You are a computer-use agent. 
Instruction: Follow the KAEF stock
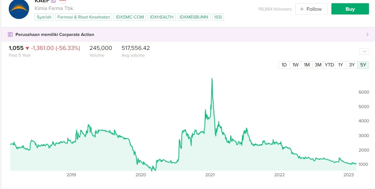point(311,9)
